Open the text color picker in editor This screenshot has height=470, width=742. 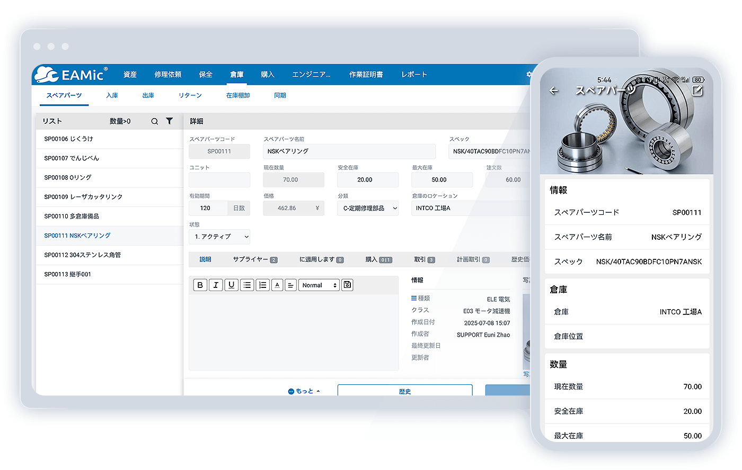[277, 285]
